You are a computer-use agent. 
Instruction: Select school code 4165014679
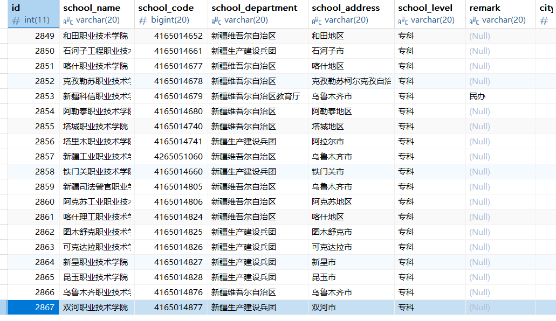tap(171, 96)
